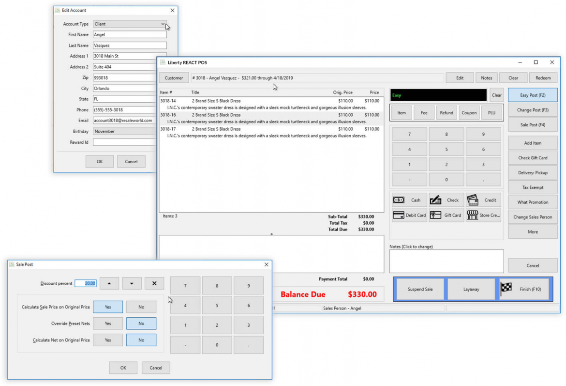Choose Check payment option
Screen dimensions: 566x386
[446, 200]
